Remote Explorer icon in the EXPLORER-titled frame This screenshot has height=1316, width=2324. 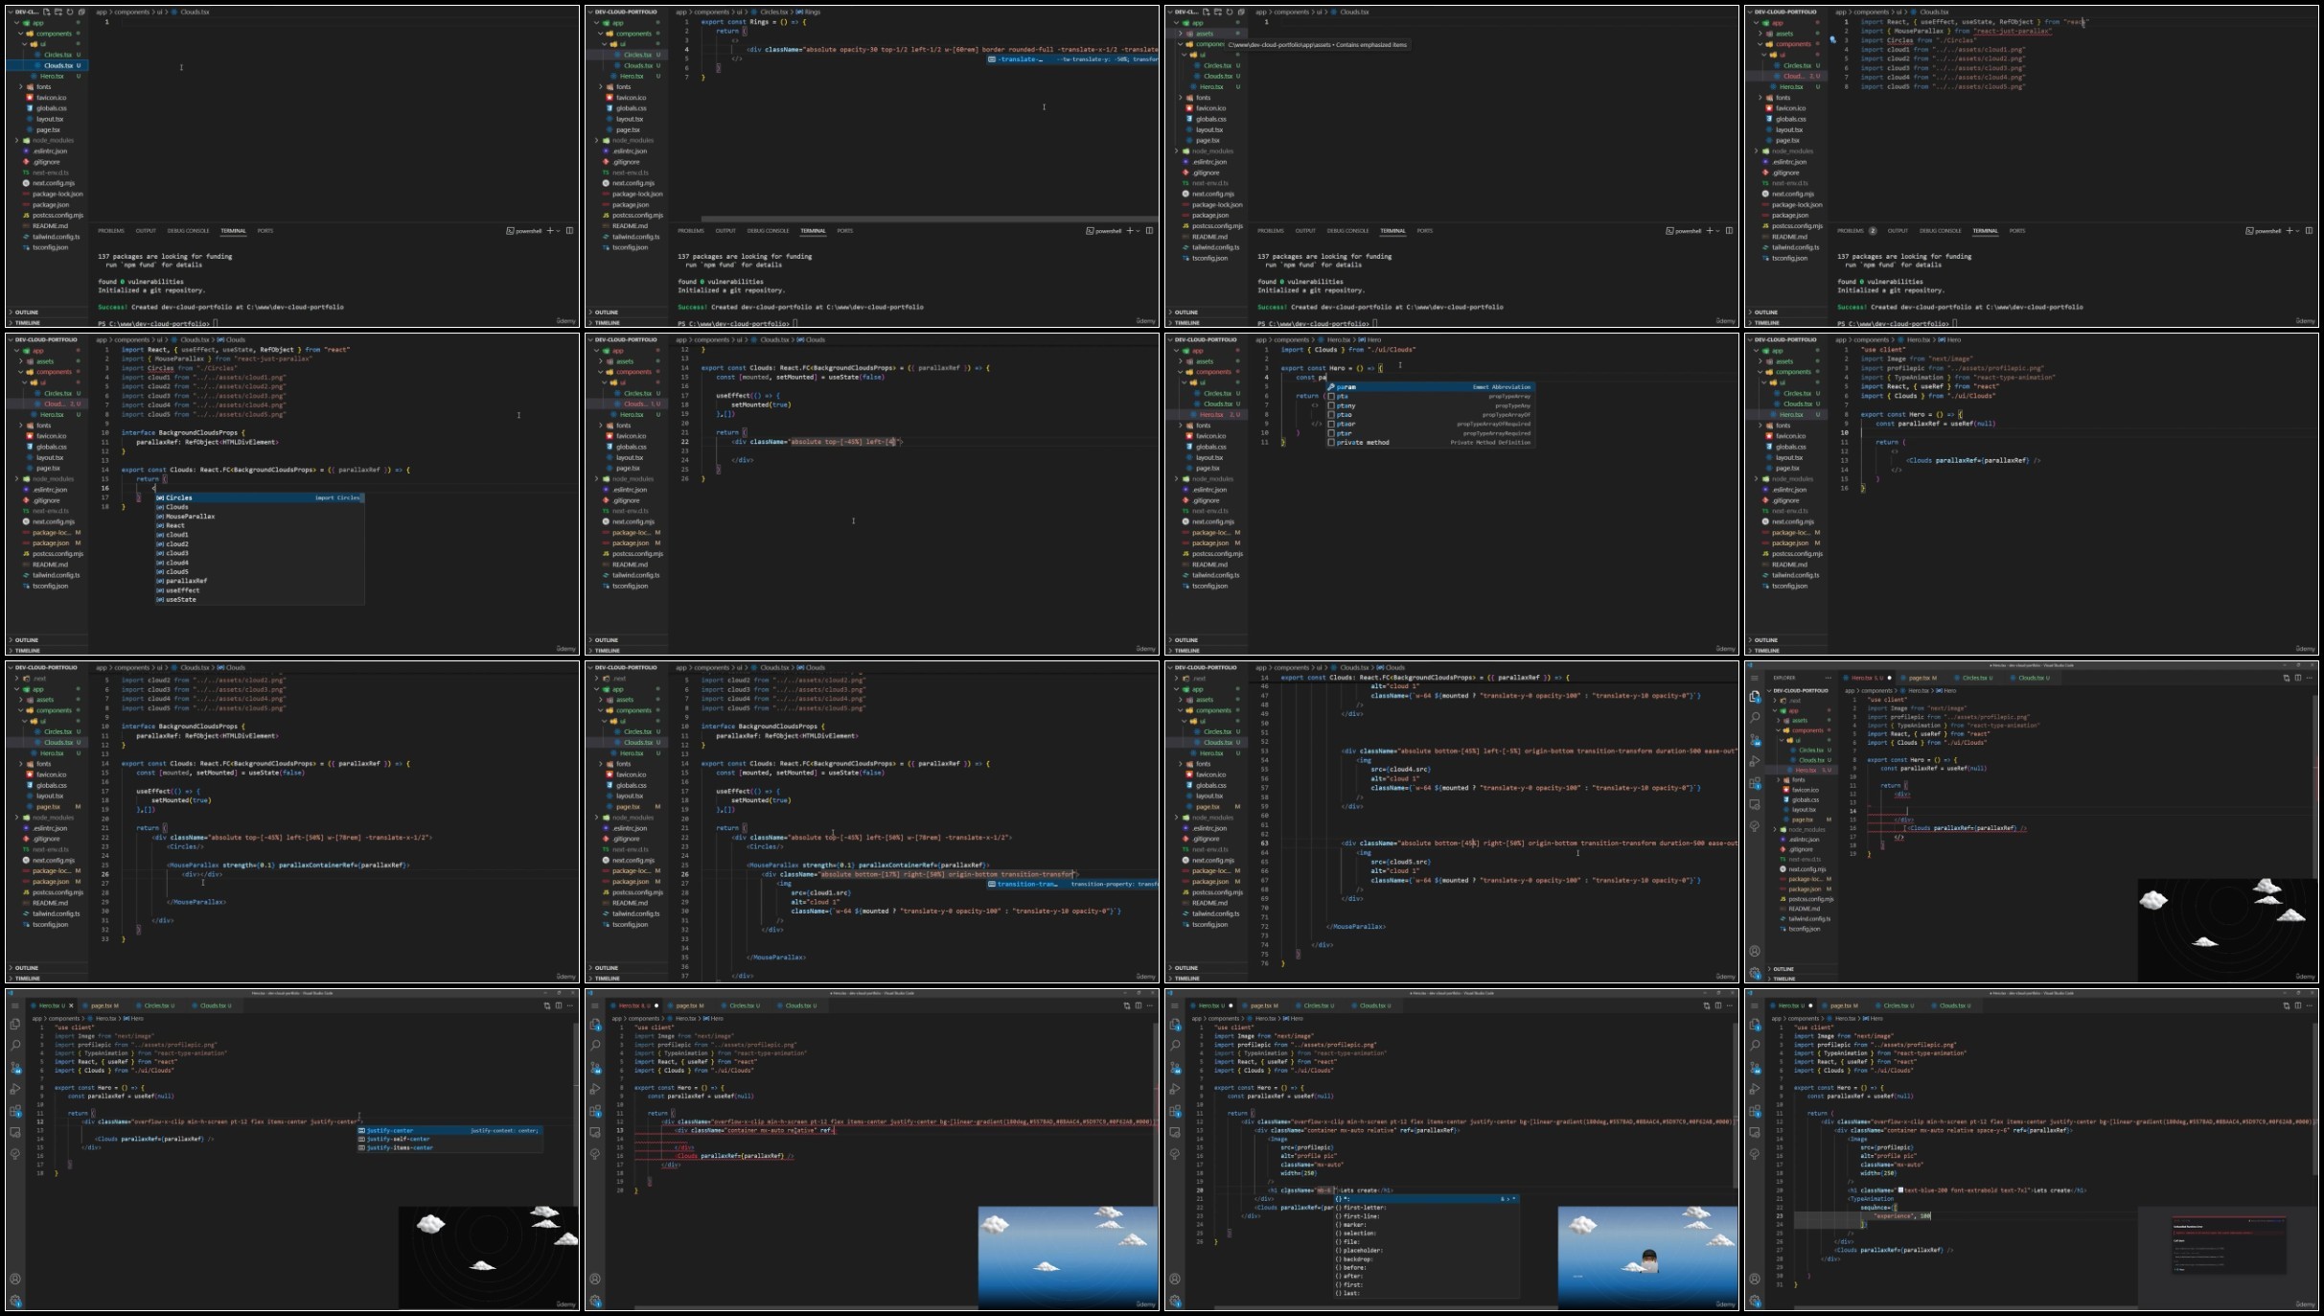coord(1755,804)
